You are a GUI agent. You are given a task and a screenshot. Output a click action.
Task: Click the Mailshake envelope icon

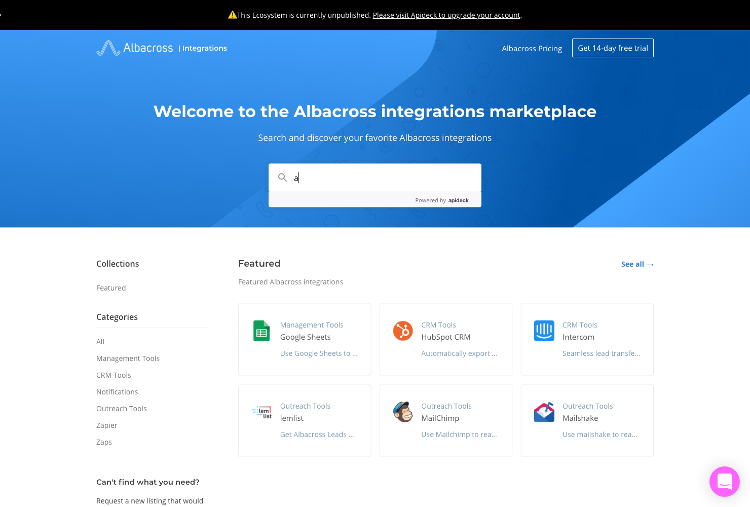[x=544, y=412]
